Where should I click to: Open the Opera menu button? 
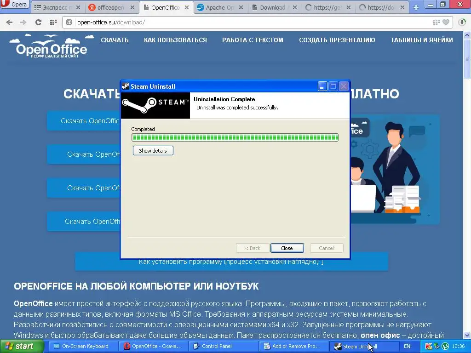(x=15, y=5)
